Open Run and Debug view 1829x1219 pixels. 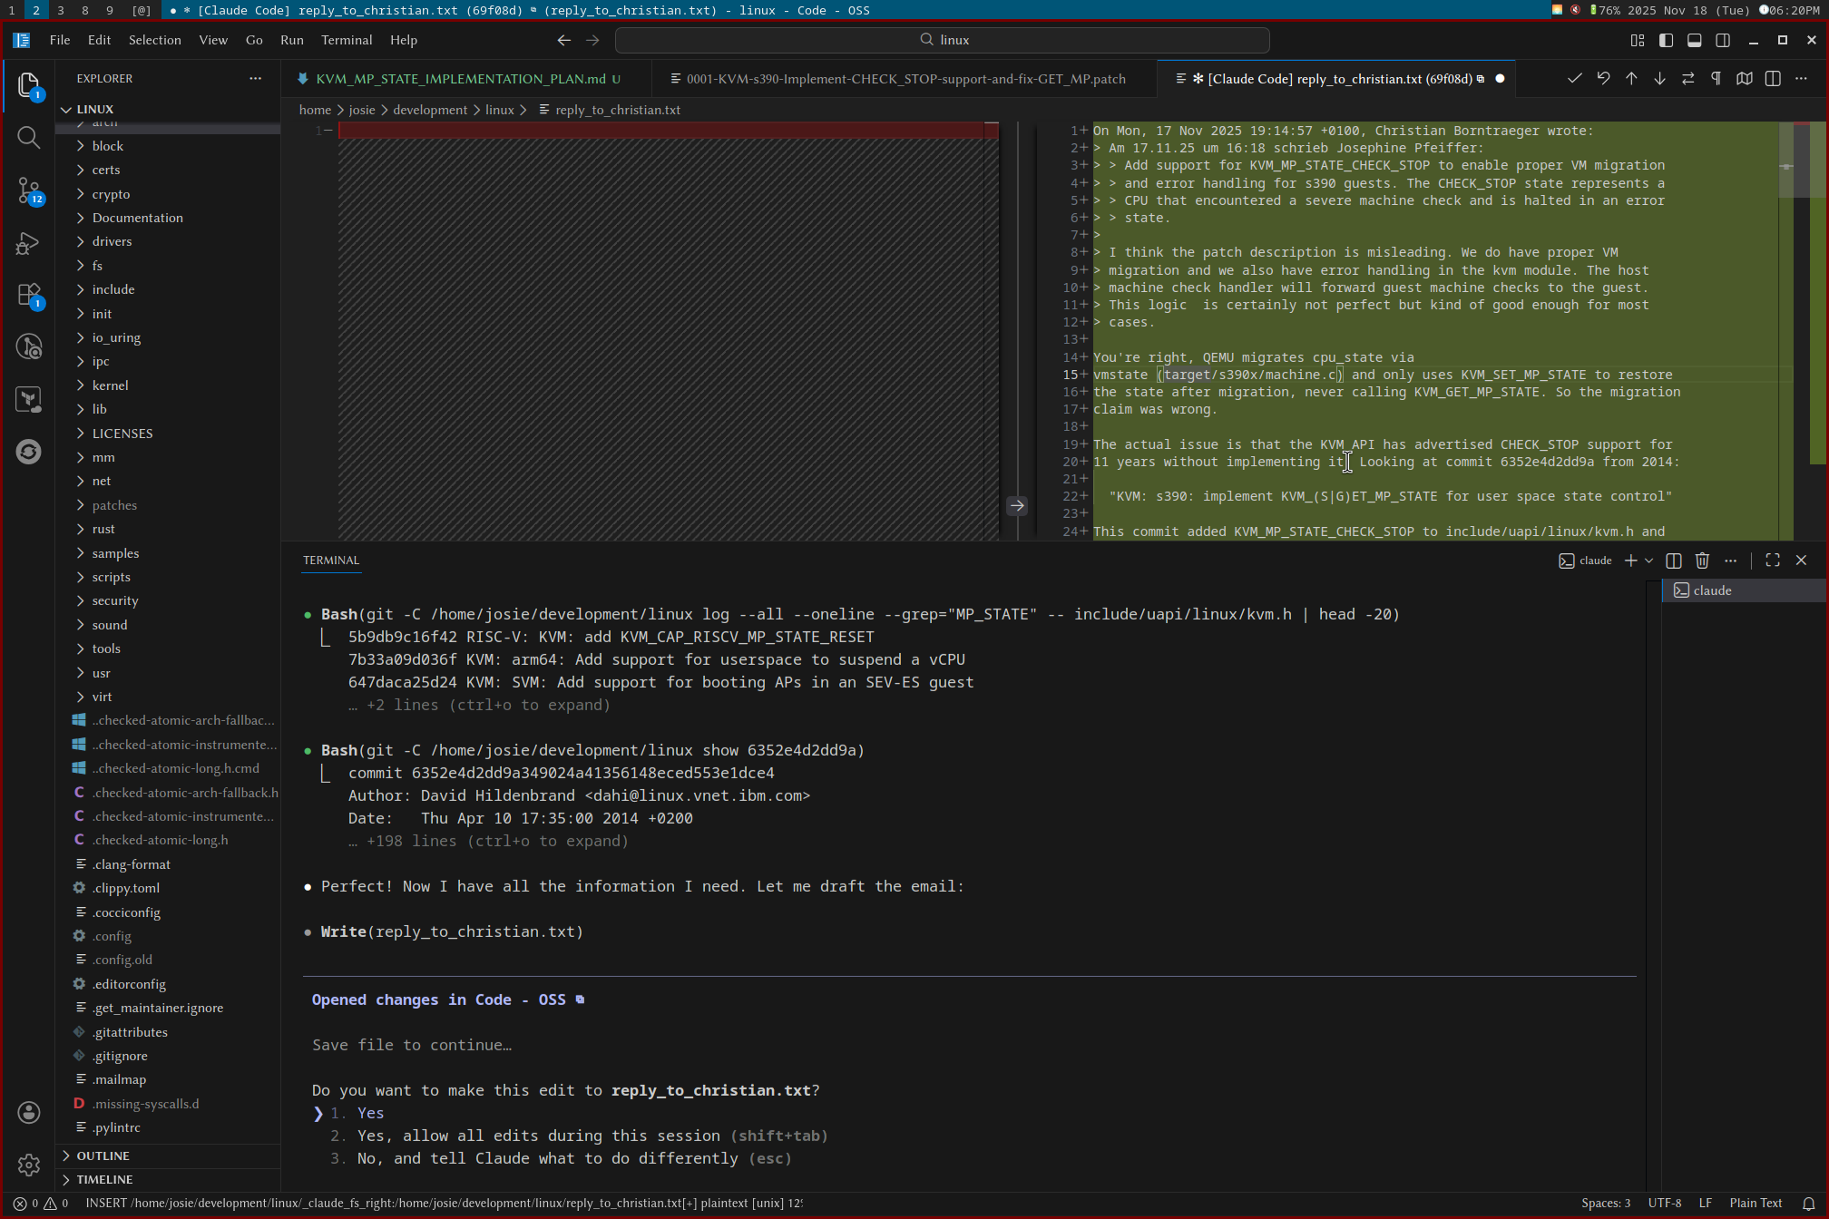[29, 244]
